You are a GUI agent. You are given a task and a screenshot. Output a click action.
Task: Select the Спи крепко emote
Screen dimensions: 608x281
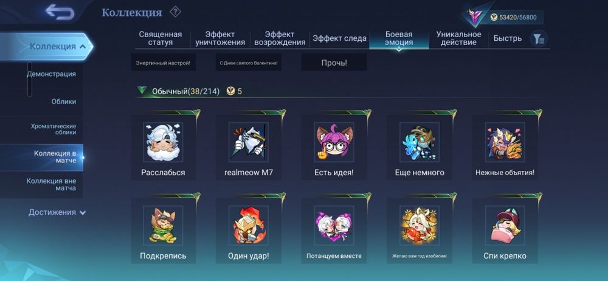(x=505, y=231)
